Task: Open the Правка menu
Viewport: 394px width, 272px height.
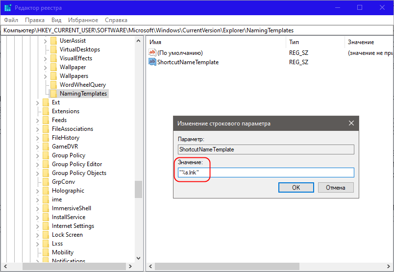Action: [x=35, y=20]
